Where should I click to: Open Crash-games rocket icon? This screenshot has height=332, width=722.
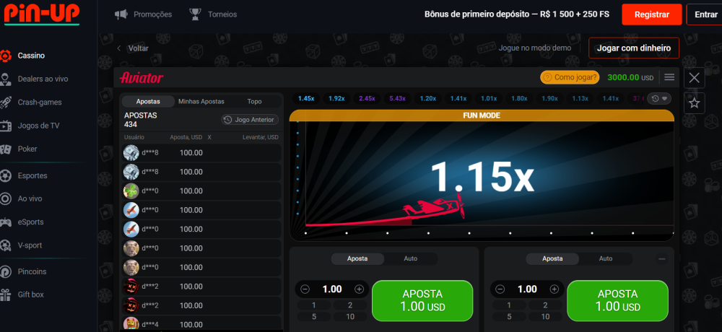[x=6, y=102]
